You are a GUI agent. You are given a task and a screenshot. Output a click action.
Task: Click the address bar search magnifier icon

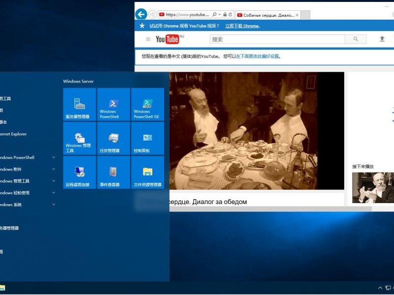coord(214,15)
